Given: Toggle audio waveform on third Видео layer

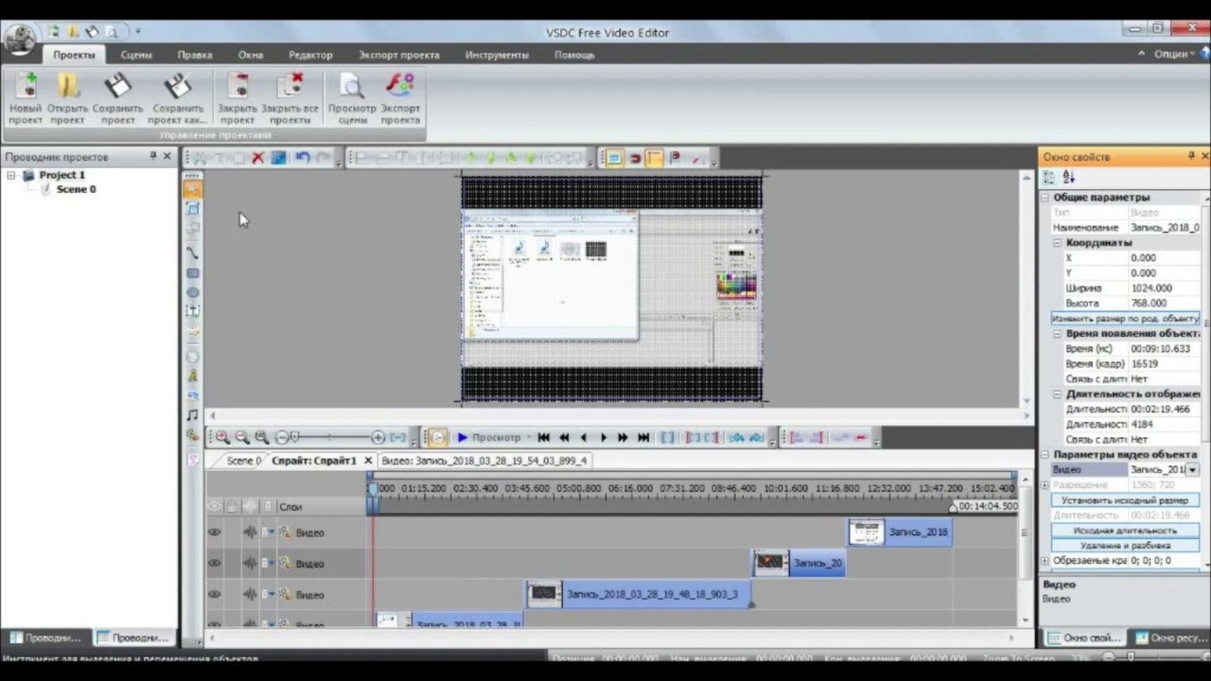Looking at the screenshot, I should click(x=250, y=594).
